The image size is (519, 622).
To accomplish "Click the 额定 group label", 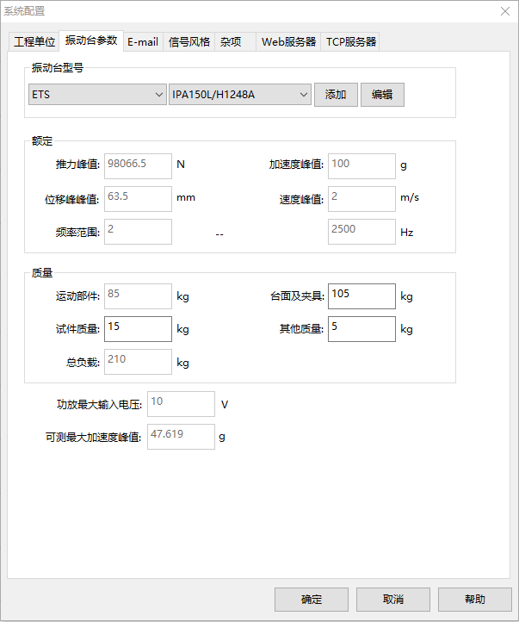I will tap(42, 141).
